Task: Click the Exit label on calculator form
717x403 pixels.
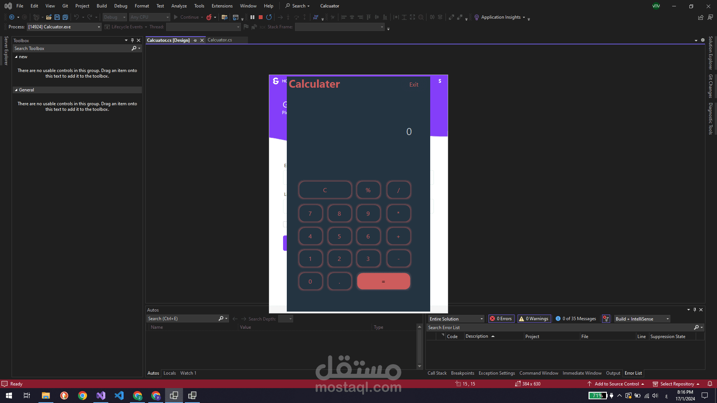Action: pos(414,85)
